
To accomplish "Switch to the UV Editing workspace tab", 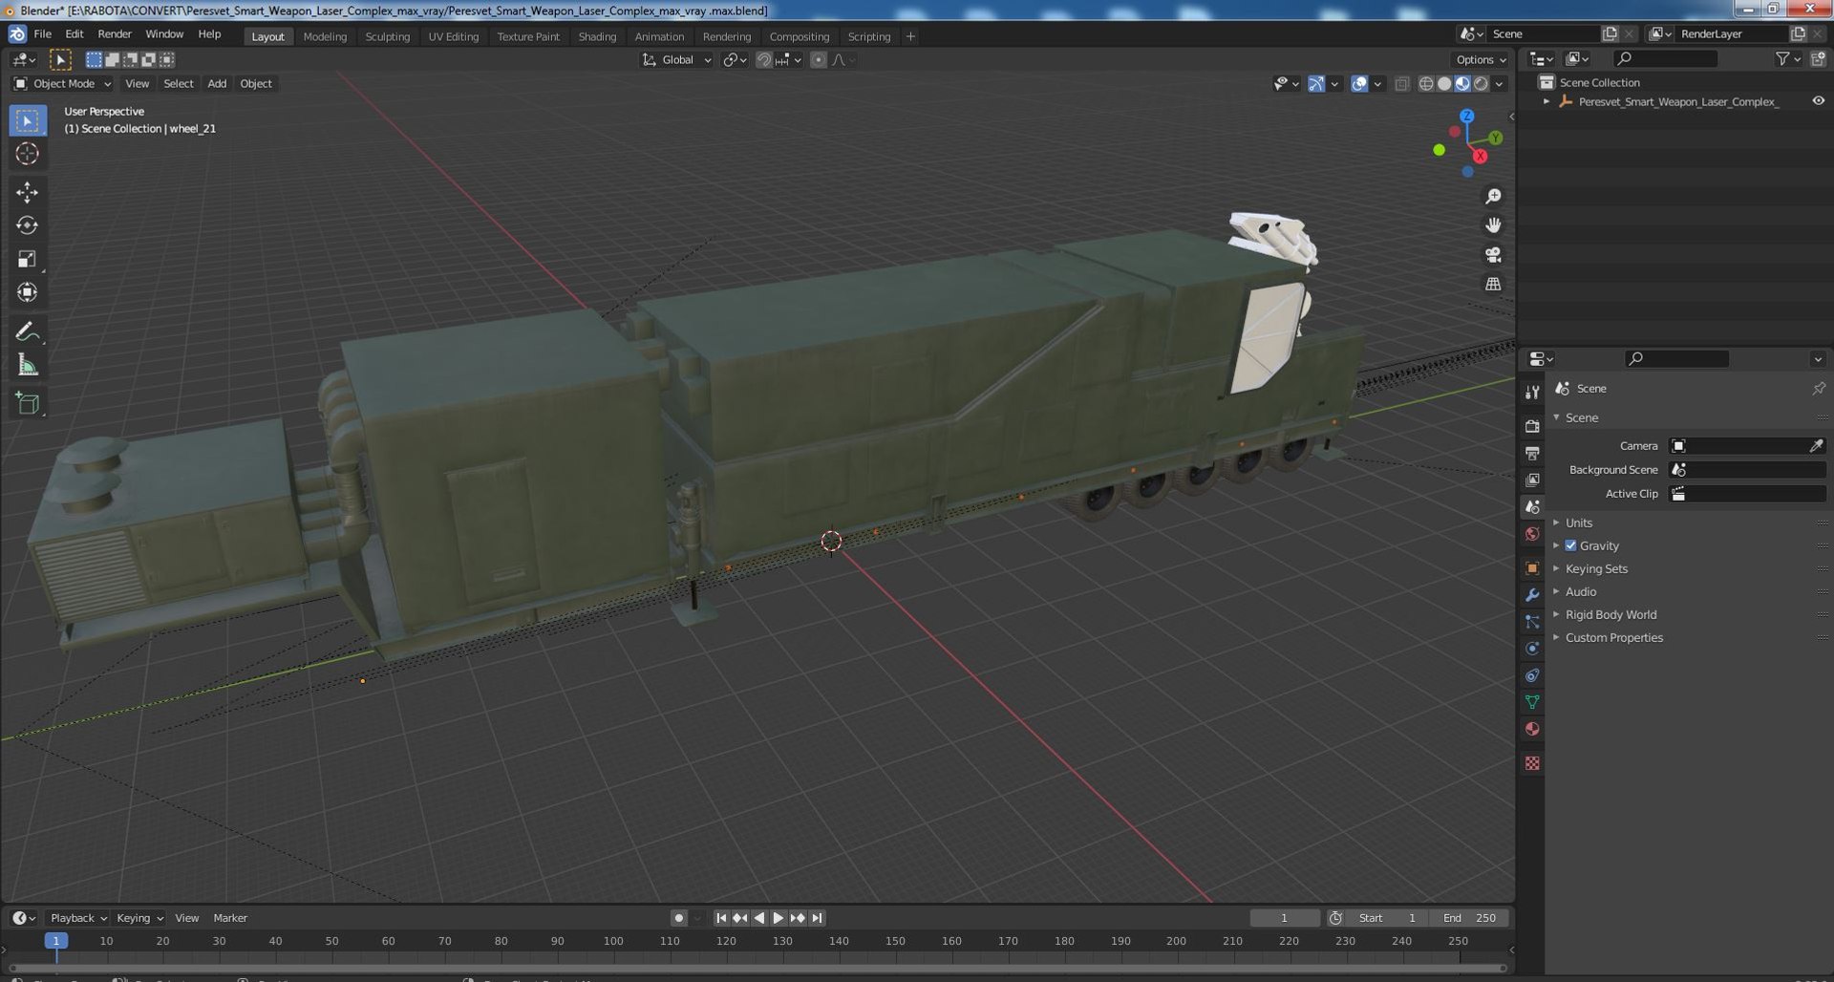I will [x=453, y=36].
